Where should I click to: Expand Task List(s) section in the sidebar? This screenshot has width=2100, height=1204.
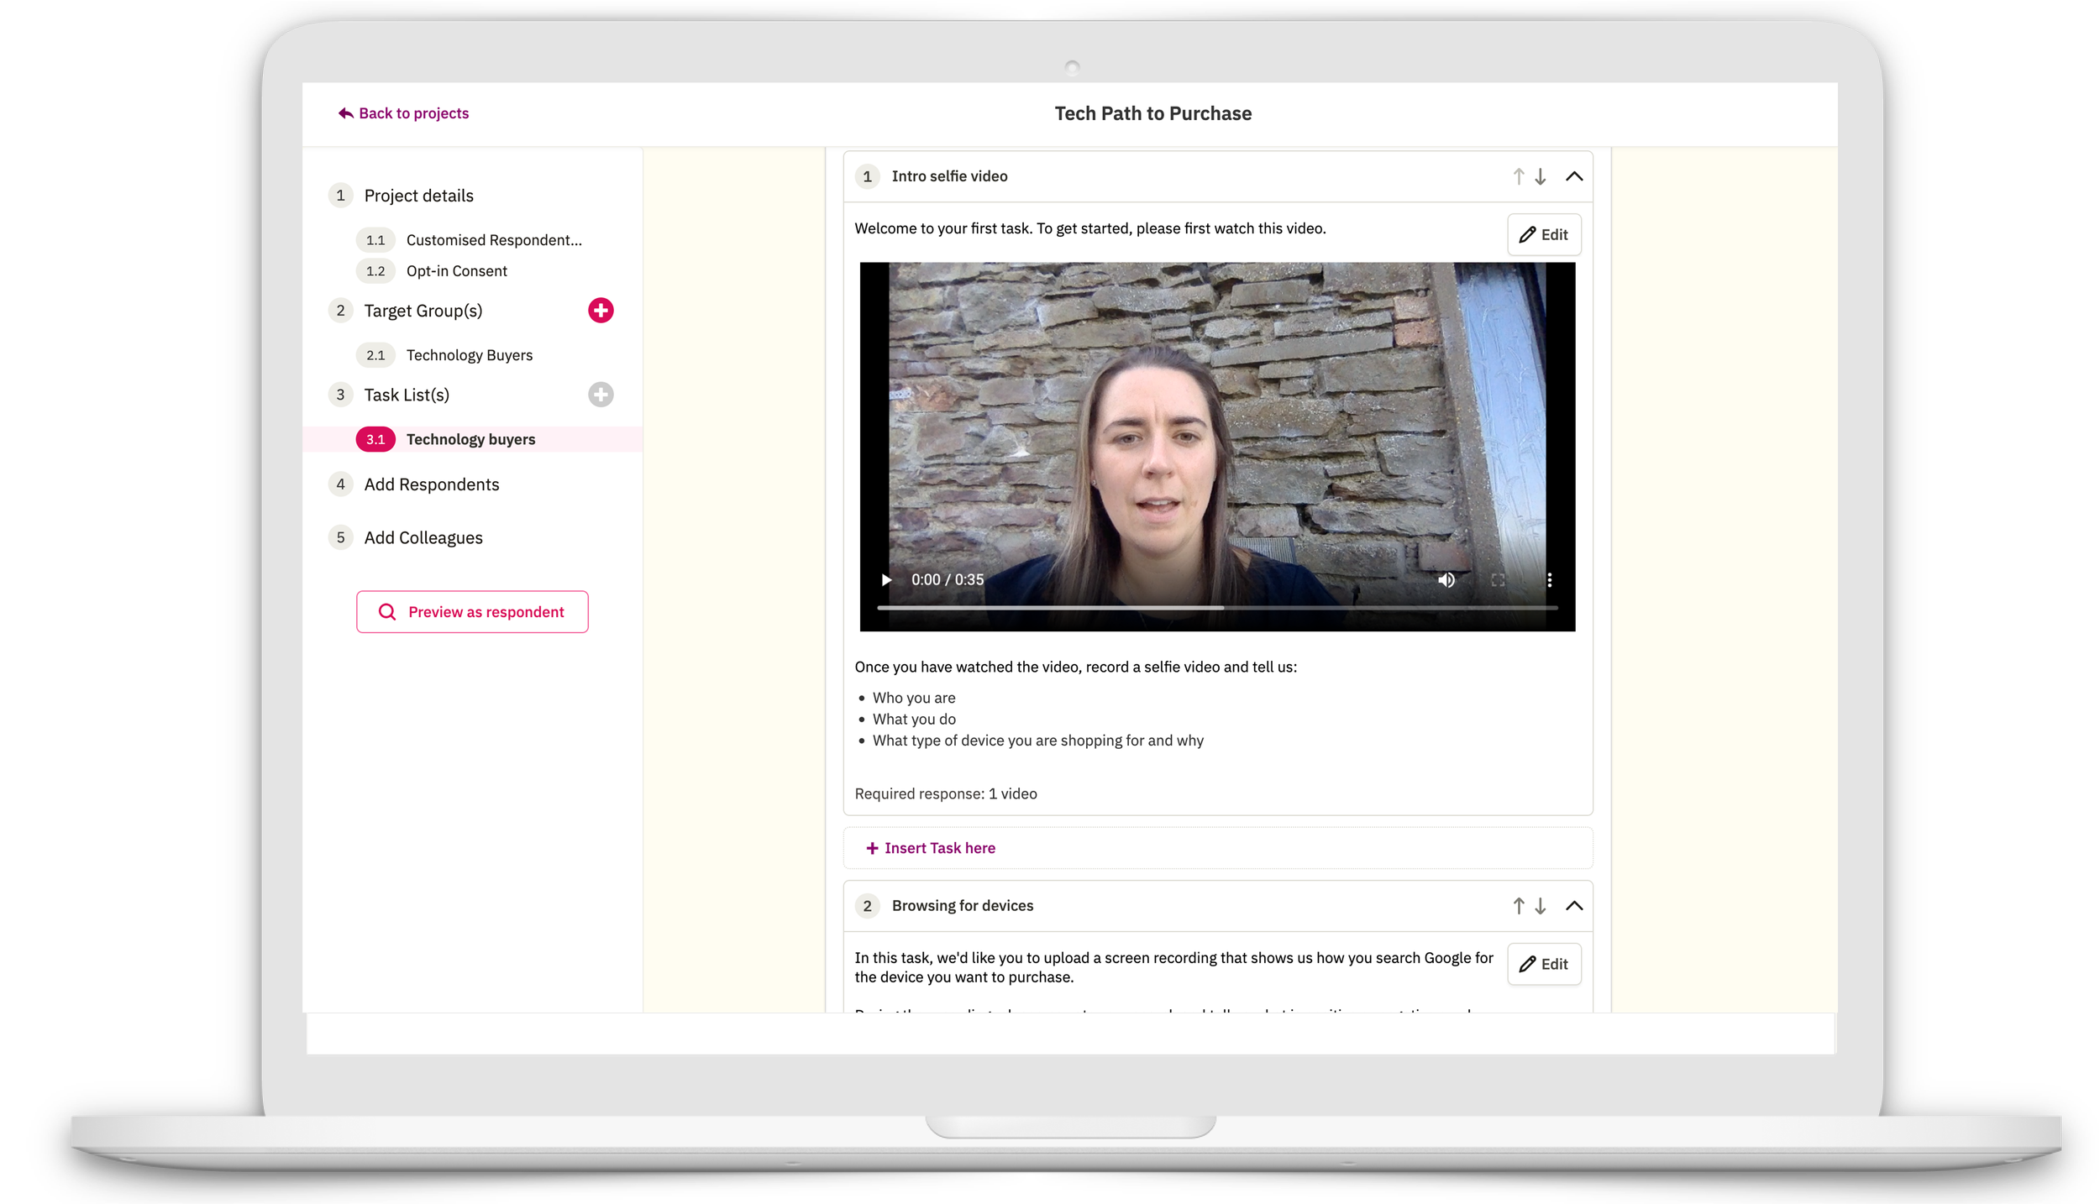(x=407, y=395)
